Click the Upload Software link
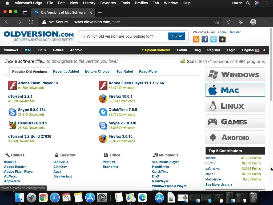Viewport: 273px width, 205px height. coord(156,50)
